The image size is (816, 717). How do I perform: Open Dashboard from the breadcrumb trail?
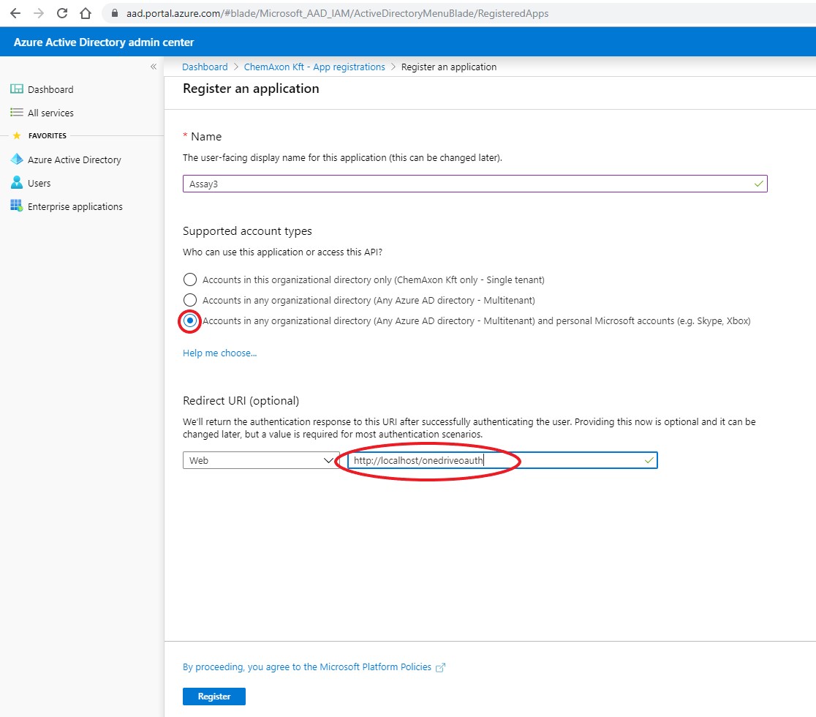[204, 67]
